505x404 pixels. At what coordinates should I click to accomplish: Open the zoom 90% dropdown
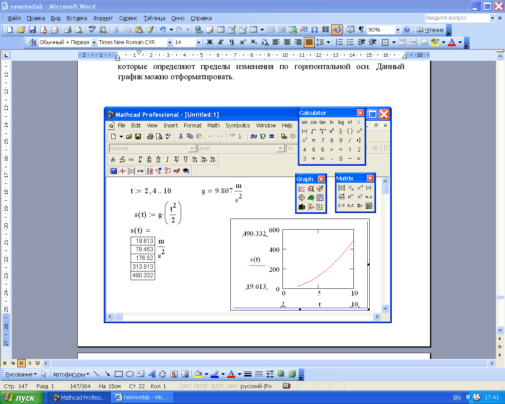(398, 30)
